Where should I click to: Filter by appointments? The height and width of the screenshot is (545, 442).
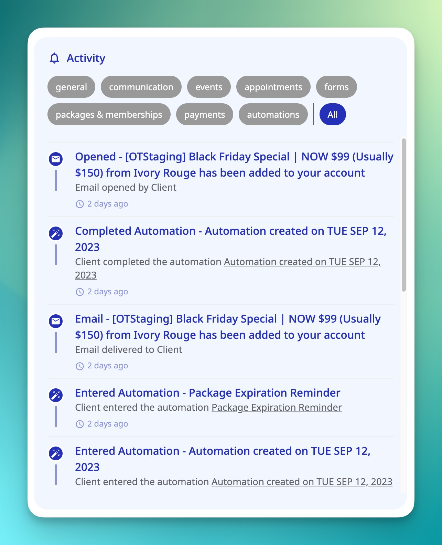273,87
